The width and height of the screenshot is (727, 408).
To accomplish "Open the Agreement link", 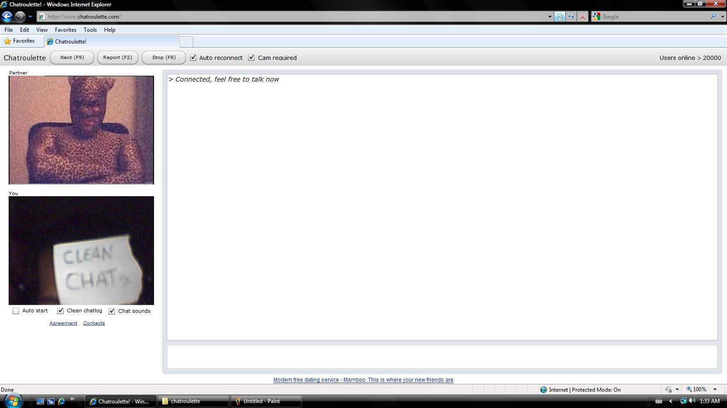I will (x=63, y=323).
